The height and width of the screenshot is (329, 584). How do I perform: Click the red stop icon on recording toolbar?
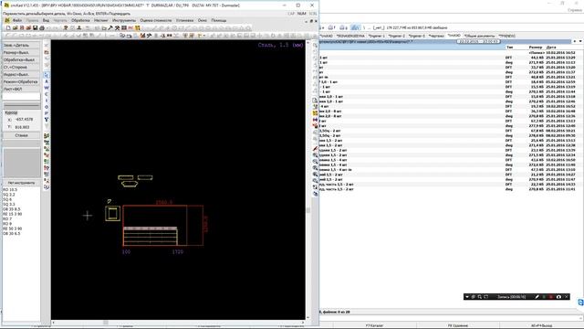pyautogui.click(x=551, y=297)
